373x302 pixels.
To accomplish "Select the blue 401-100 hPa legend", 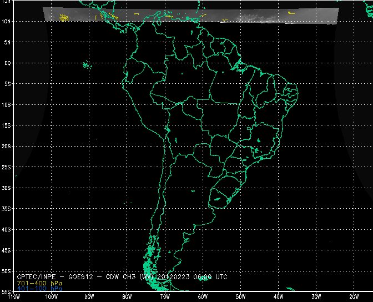I will tap(39, 289).
